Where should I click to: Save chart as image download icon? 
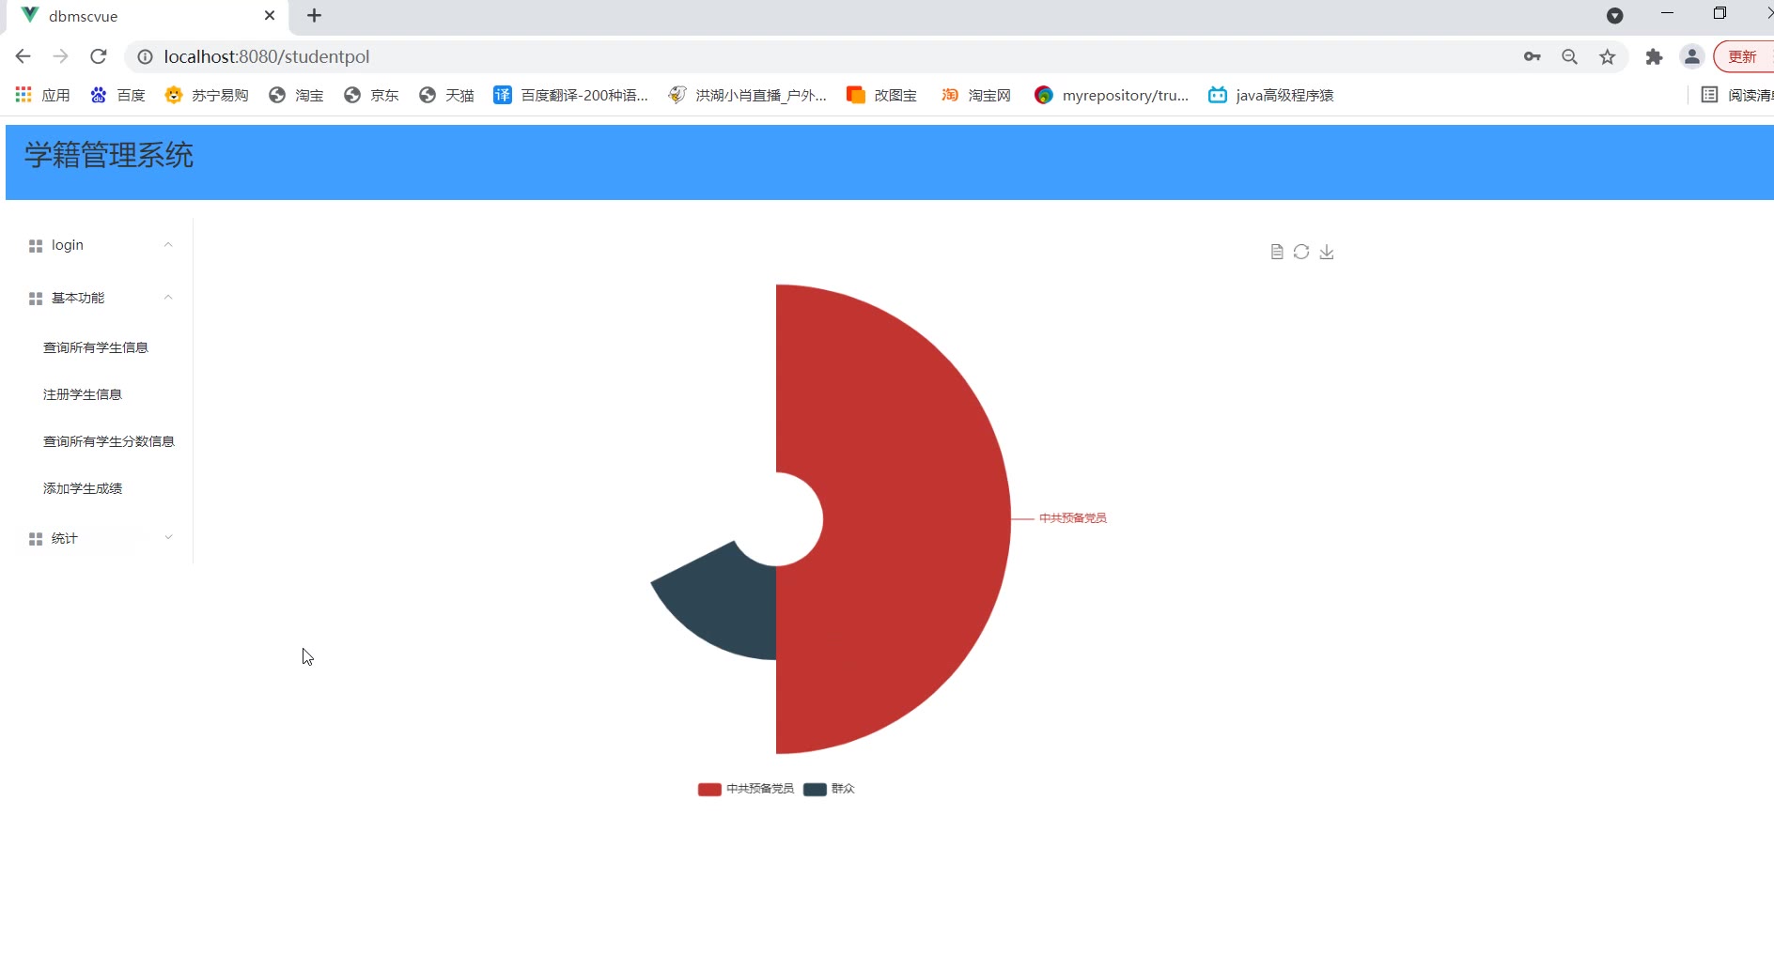pyautogui.click(x=1327, y=252)
